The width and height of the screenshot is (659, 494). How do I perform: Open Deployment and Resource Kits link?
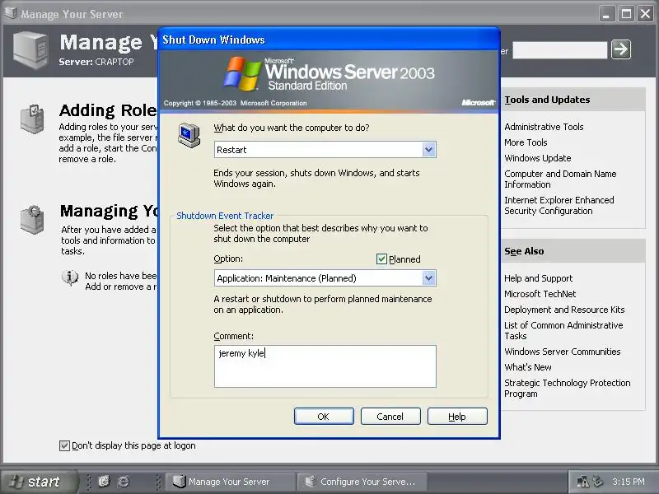point(564,310)
